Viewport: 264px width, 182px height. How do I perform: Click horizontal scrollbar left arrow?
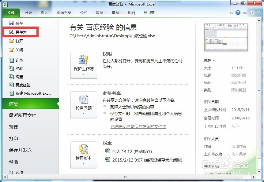tap(5, 177)
